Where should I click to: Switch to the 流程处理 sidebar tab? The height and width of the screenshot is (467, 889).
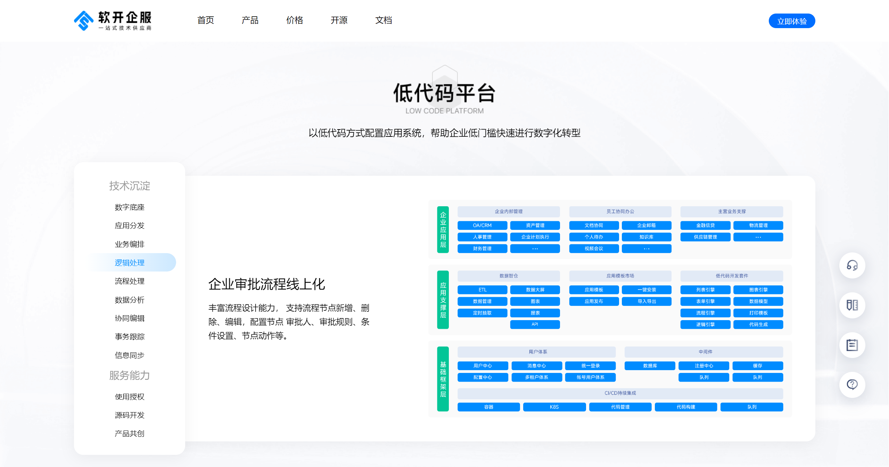(x=129, y=281)
